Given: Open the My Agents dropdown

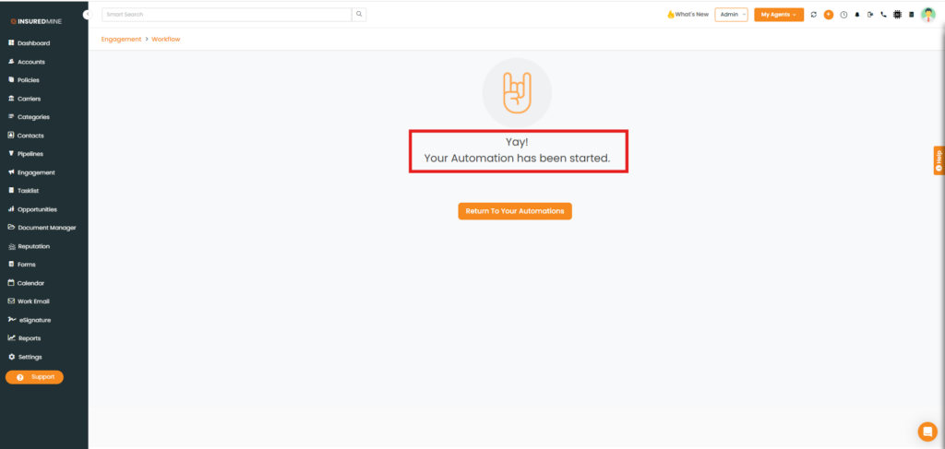Looking at the screenshot, I should (778, 15).
